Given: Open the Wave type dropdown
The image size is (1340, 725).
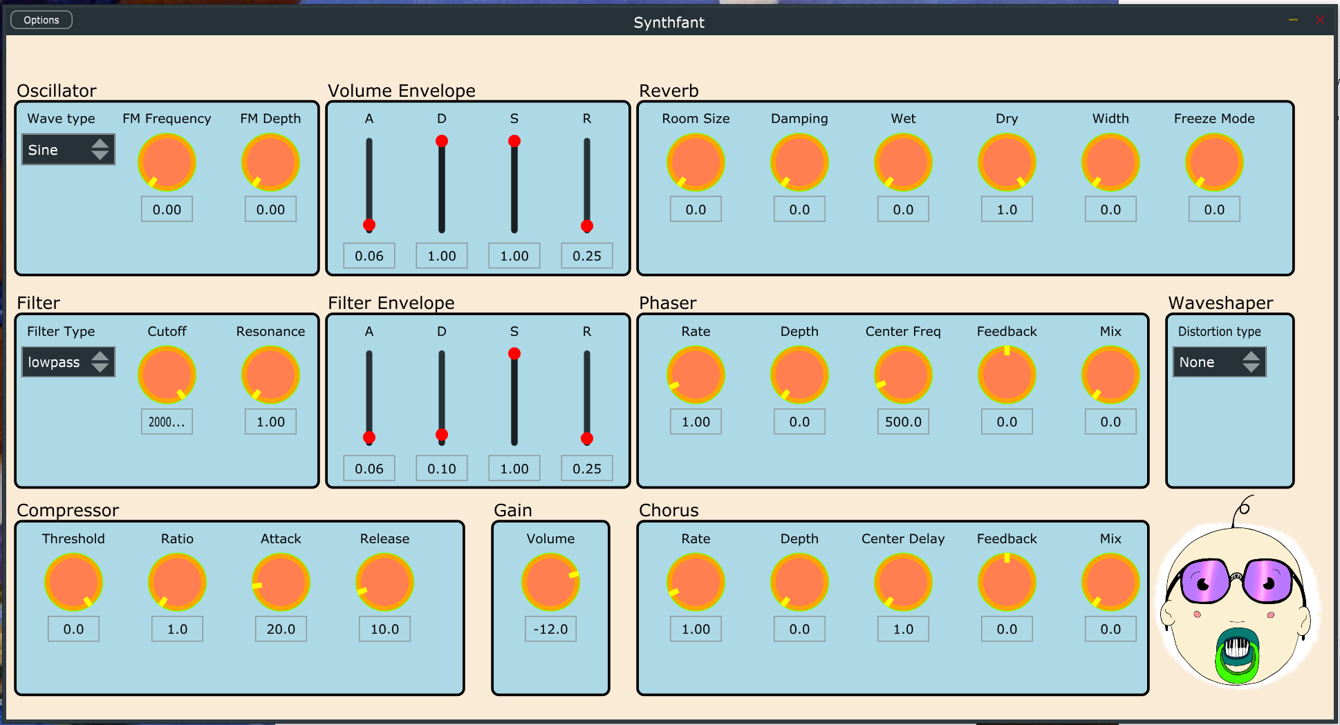Looking at the screenshot, I should coord(67,149).
